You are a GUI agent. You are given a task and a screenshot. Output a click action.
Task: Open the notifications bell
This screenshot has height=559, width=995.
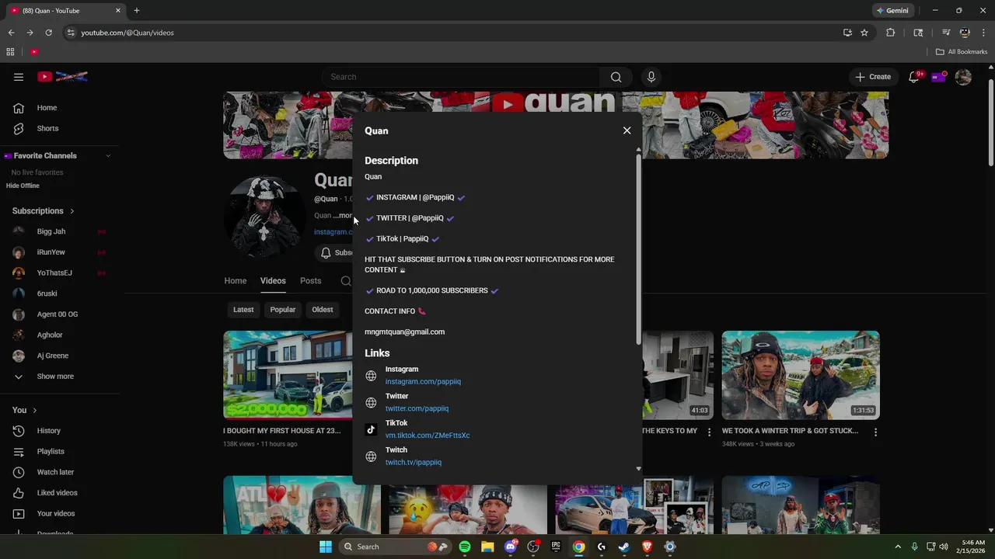tap(914, 77)
